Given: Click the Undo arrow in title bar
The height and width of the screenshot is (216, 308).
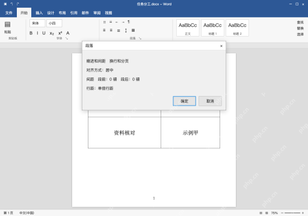Looking at the screenshot, I should coord(11,4).
